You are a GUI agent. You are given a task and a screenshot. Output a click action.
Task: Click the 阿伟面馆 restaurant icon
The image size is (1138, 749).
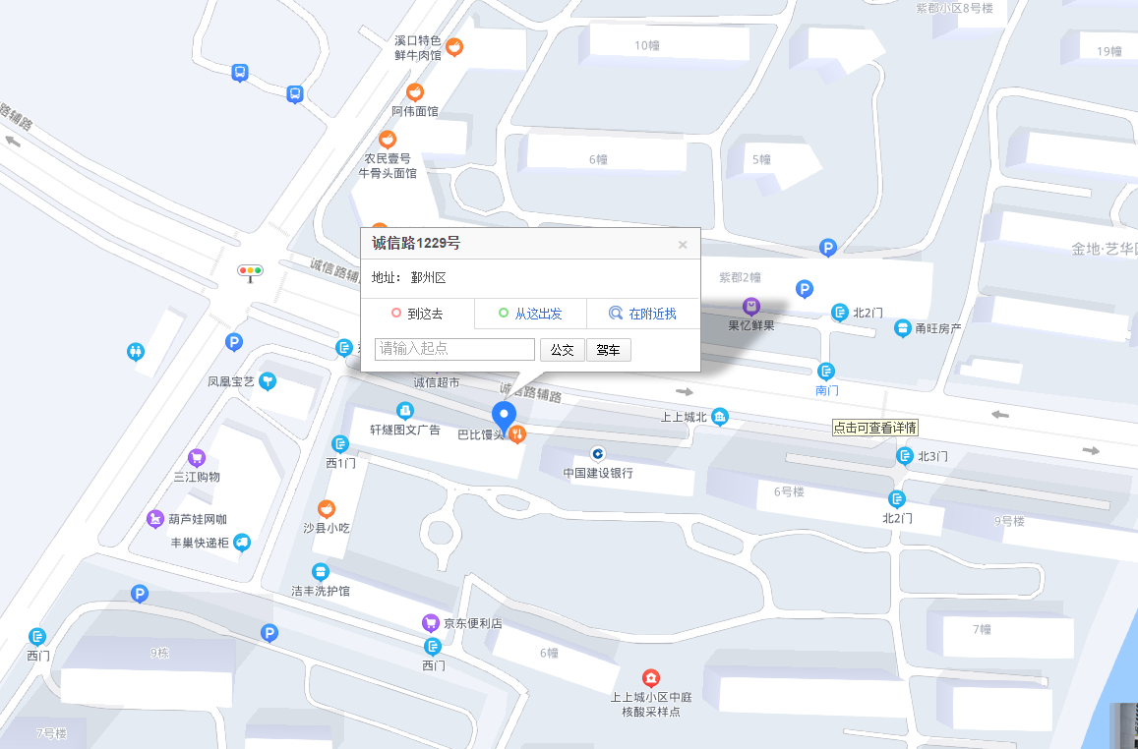pyautogui.click(x=415, y=92)
